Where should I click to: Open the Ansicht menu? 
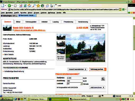(x=16, y=13)
